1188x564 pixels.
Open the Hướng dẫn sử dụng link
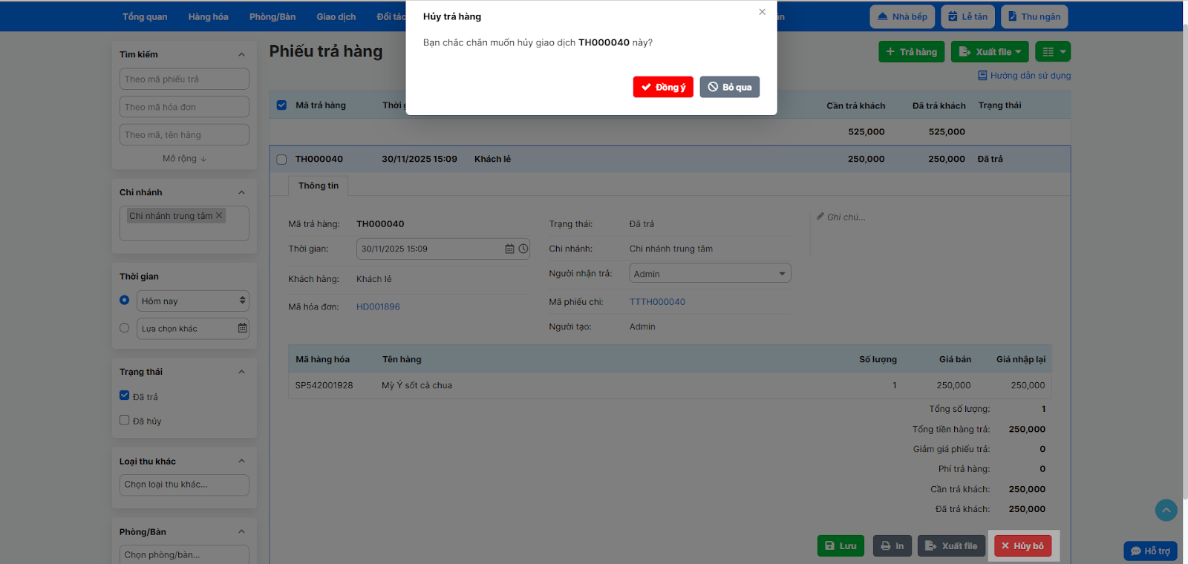1025,76
